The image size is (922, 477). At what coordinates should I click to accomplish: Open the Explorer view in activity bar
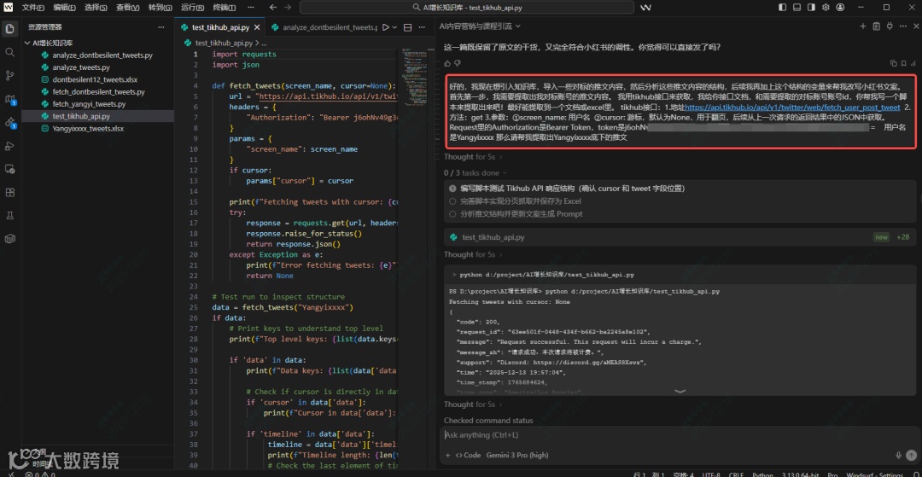pyautogui.click(x=9, y=29)
